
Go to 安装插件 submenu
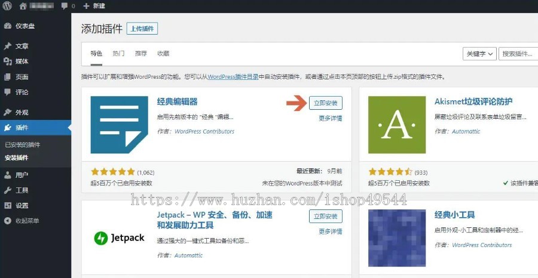click(17, 158)
